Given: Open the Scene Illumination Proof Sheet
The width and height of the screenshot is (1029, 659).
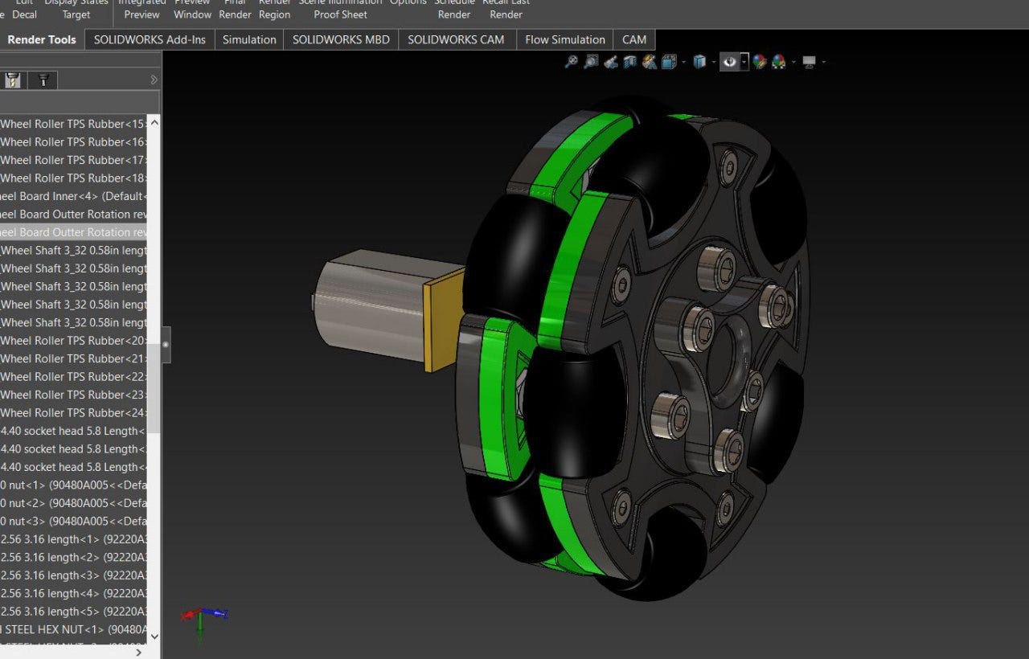Looking at the screenshot, I should tap(341, 8).
